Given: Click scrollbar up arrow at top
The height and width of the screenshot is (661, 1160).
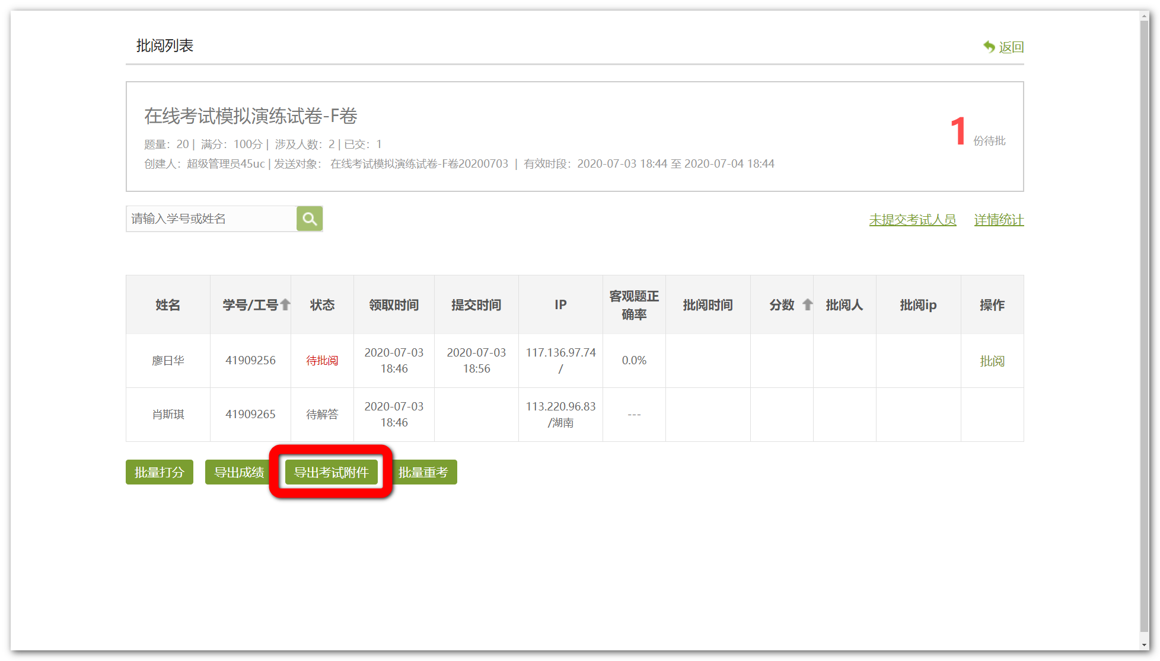Looking at the screenshot, I should [1145, 16].
